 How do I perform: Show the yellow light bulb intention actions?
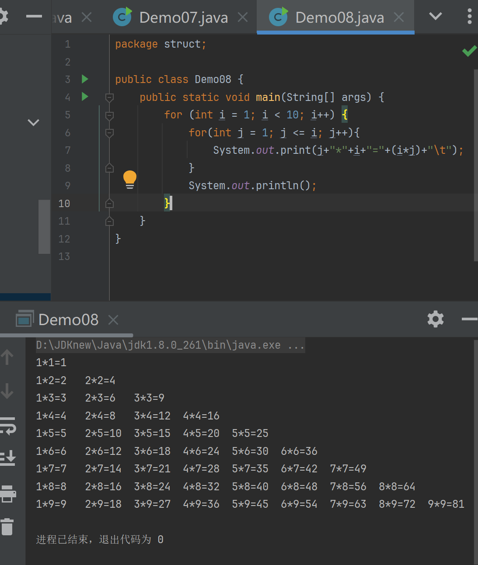coord(130,180)
